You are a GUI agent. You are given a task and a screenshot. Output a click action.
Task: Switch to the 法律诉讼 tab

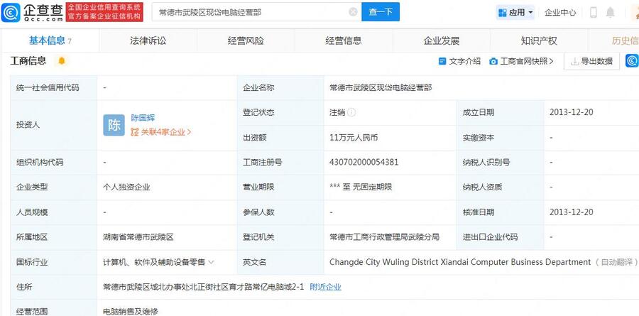point(148,40)
